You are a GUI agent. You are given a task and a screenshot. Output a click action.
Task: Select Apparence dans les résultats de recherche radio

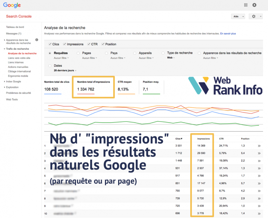point(199,53)
